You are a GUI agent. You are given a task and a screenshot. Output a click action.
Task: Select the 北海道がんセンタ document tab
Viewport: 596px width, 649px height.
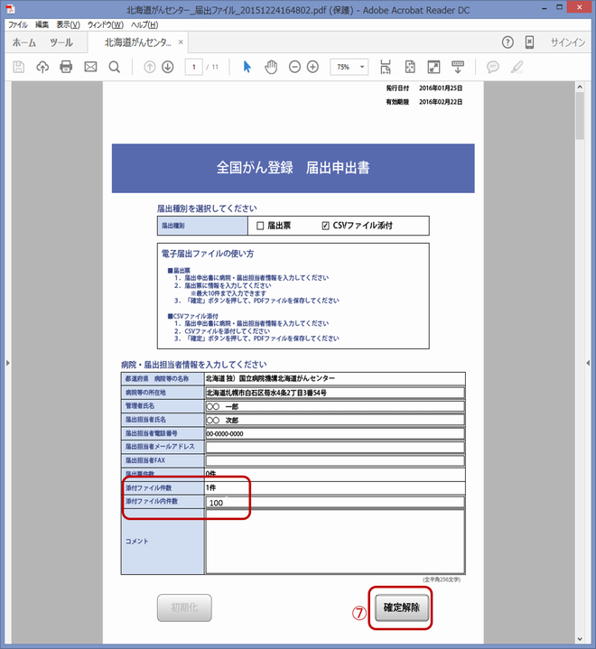(137, 42)
